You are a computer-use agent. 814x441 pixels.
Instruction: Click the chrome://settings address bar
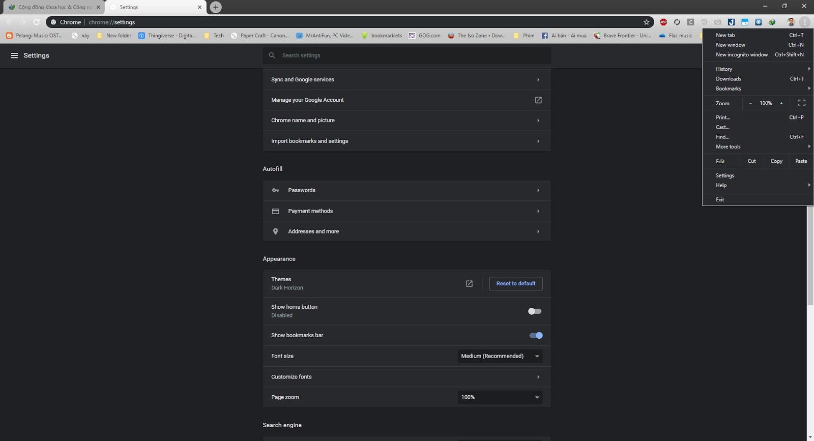click(x=350, y=22)
